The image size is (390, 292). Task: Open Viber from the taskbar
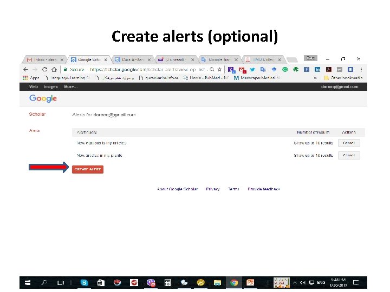[151, 283]
